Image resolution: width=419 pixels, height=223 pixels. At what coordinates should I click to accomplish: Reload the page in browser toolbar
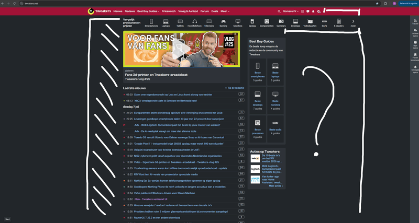(x=14, y=4)
